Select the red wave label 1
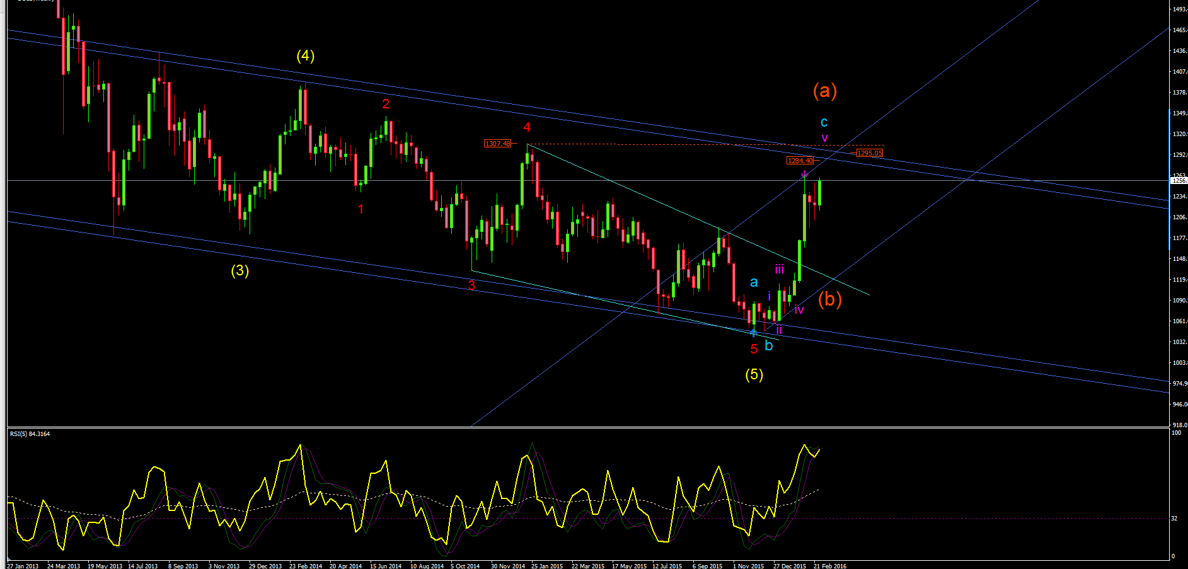 (x=360, y=209)
